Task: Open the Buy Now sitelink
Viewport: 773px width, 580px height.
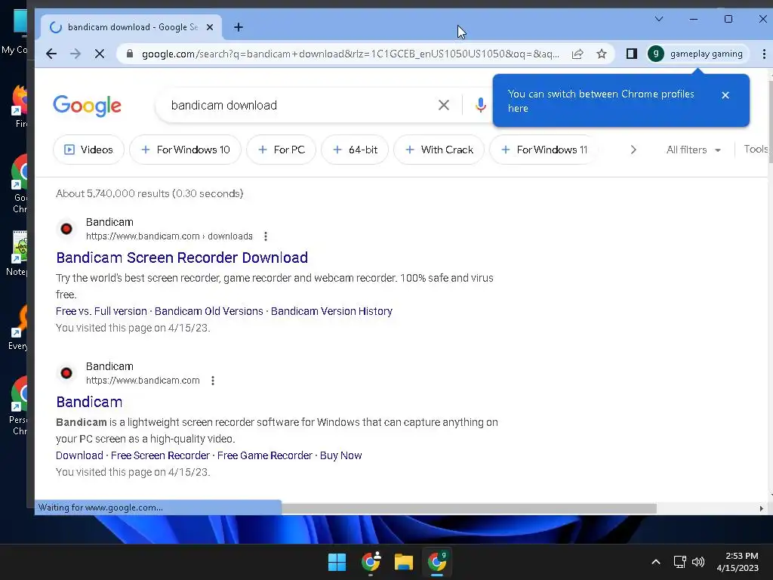Action: (x=340, y=455)
